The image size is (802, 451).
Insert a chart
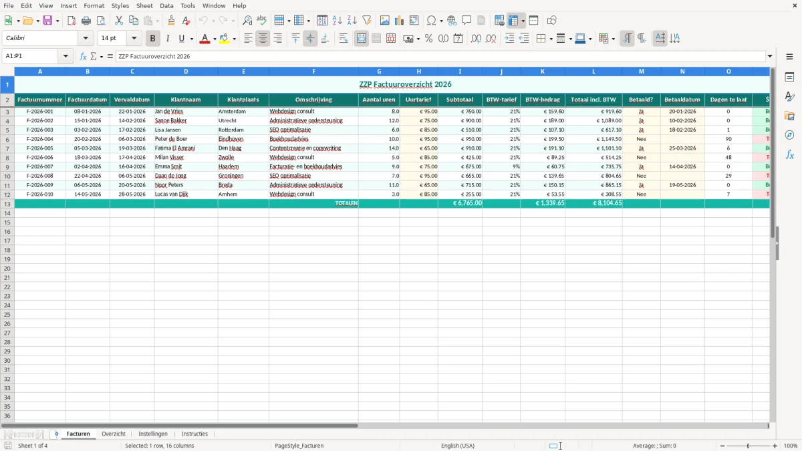click(400, 21)
